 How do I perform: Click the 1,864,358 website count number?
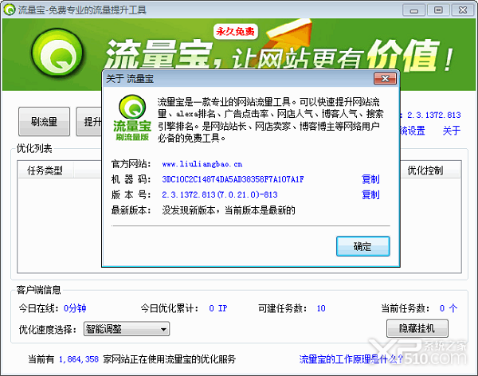click(79, 359)
